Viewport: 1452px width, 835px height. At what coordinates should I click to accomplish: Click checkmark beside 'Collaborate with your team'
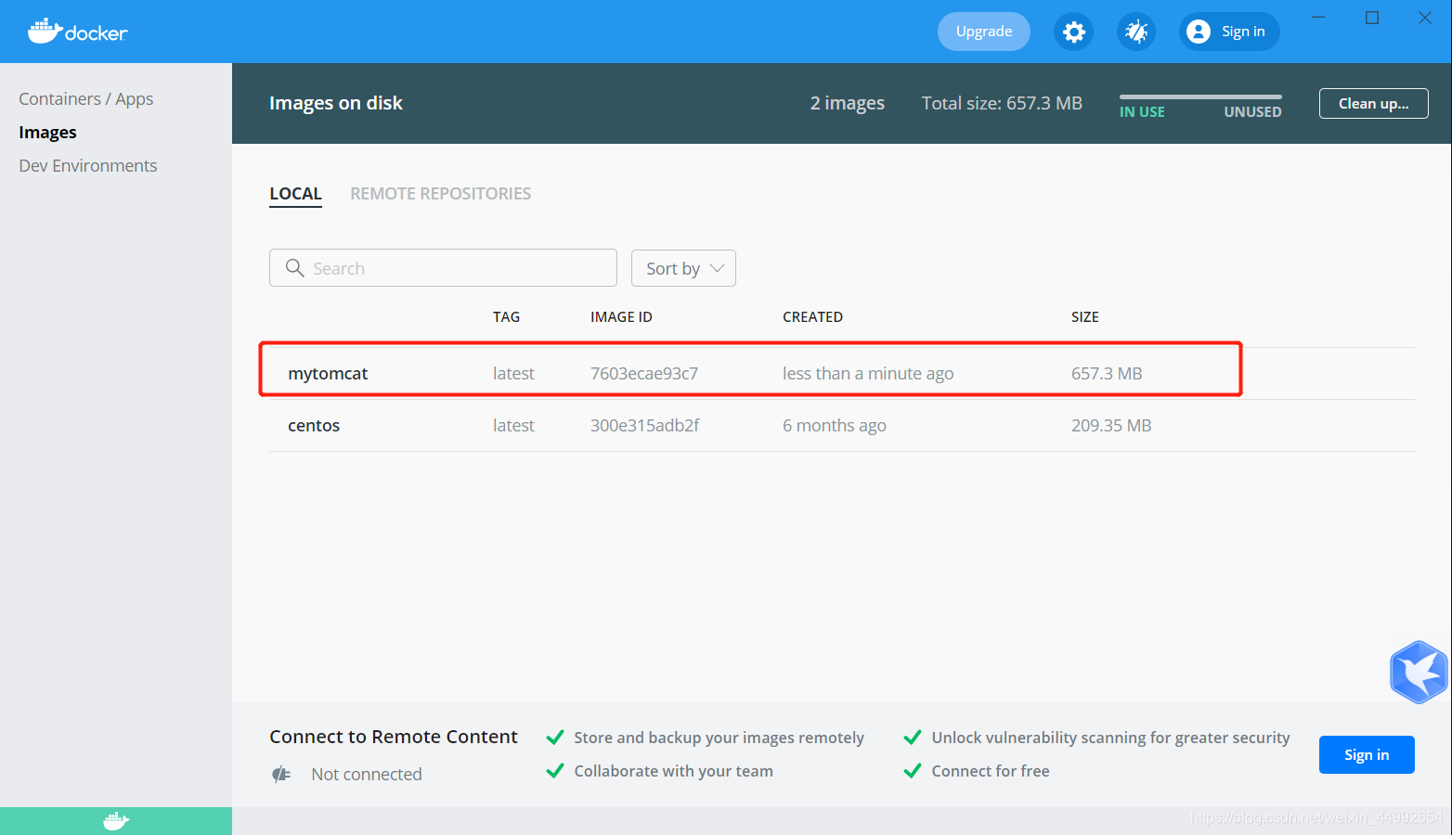click(555, 771)
